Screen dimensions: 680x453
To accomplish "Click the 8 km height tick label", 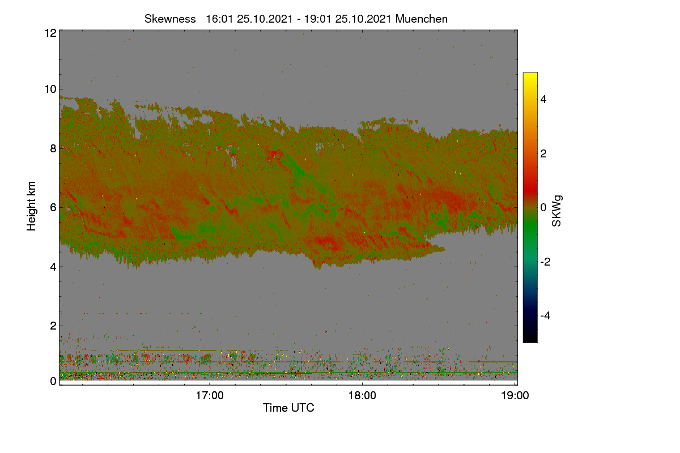I will pyautogui.click(x=53, y=148).
